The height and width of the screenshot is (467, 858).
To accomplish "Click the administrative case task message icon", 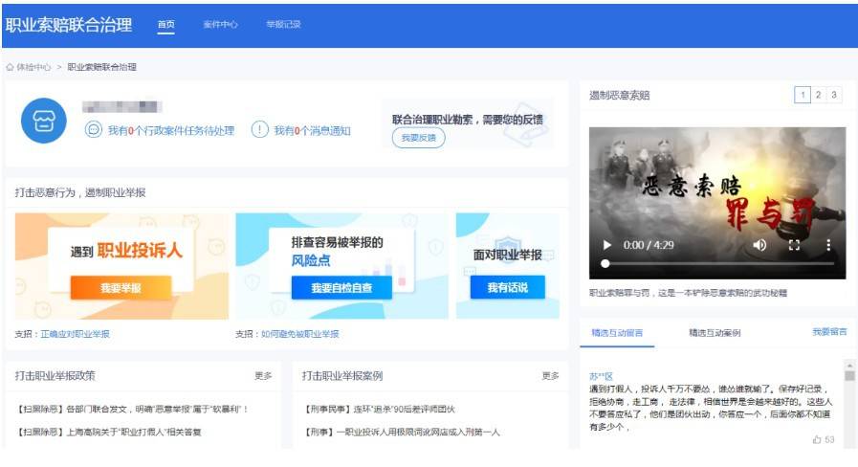I will [x=94, y=130].
